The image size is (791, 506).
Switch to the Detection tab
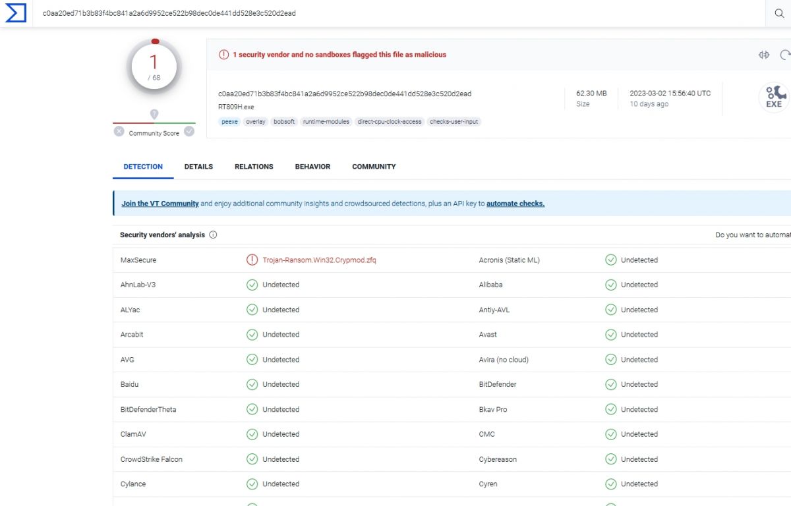(143, 167)
